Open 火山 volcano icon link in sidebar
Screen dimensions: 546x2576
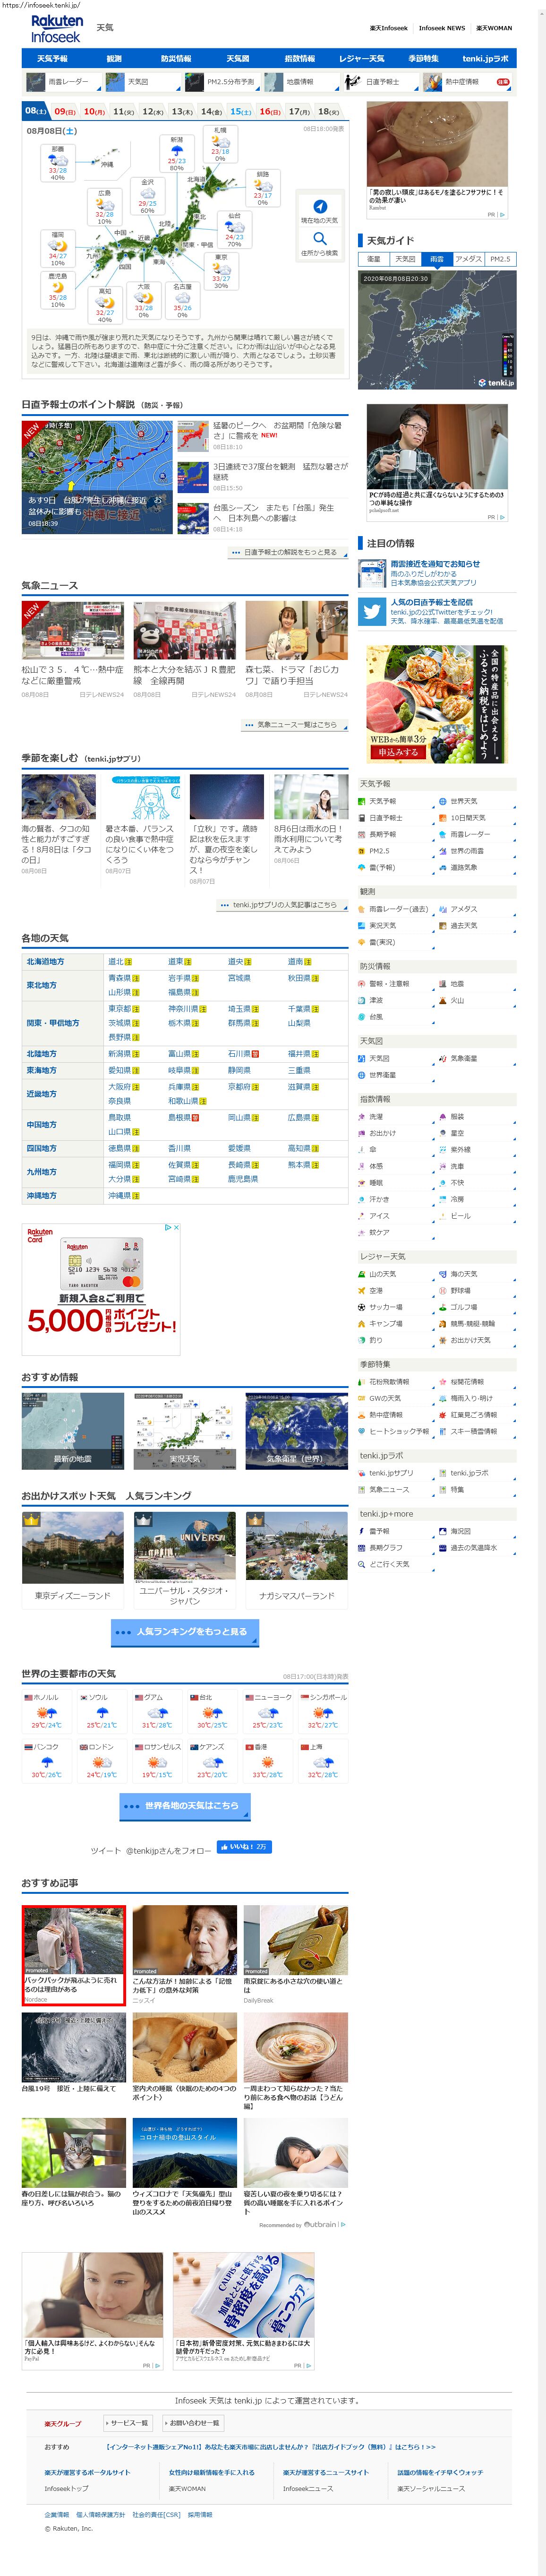[x=442, y=1000]
